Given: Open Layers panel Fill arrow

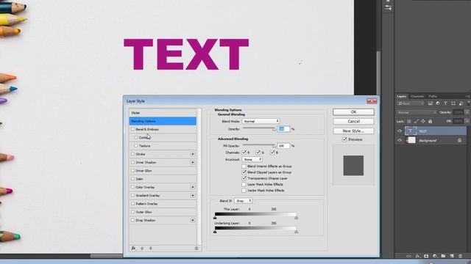Looking at the screenshot, I should click(467, 121).
